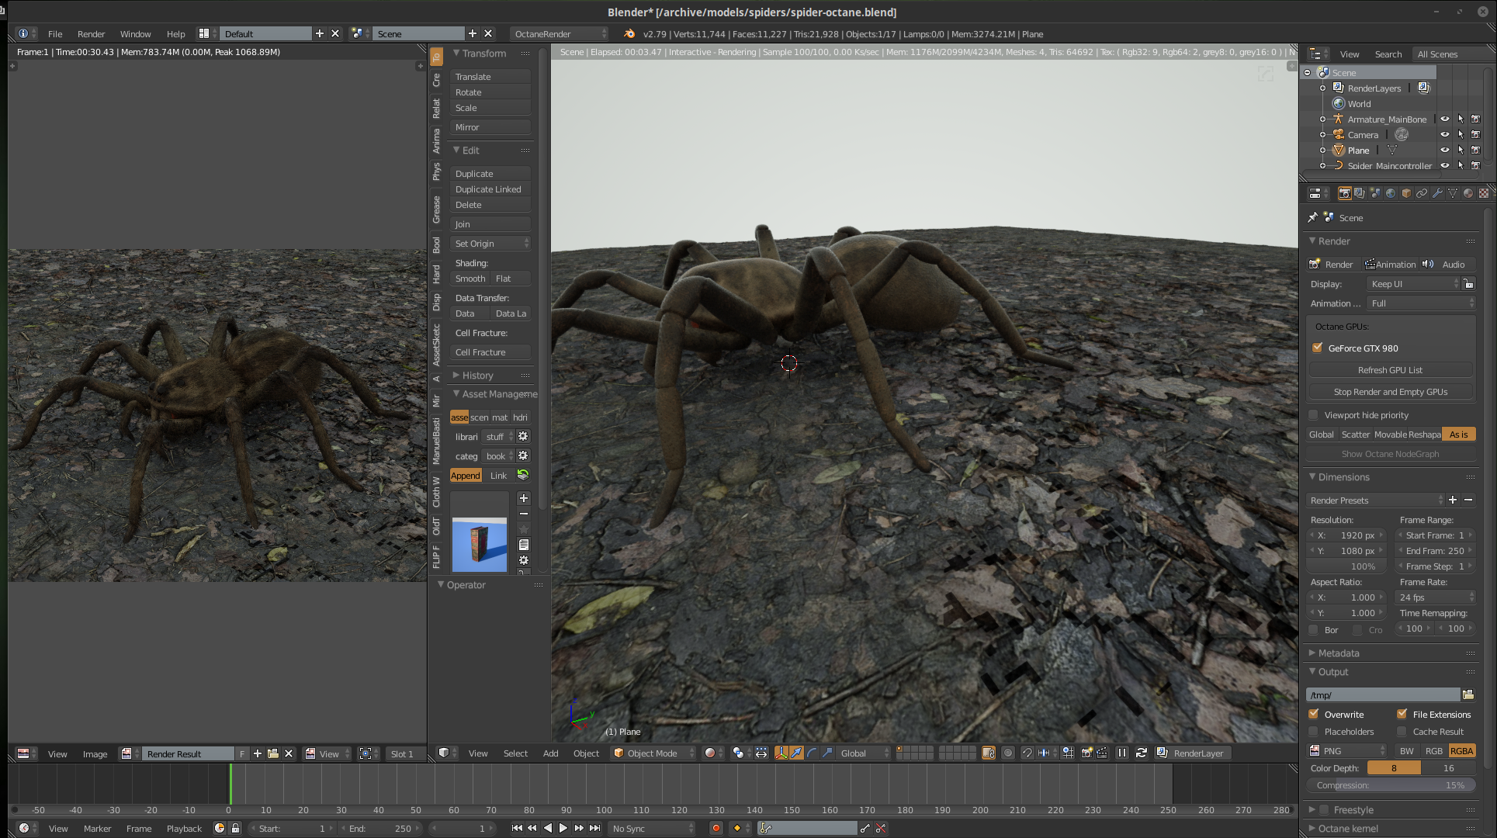This screenshot has width=1497, height=838.
Task: Uncheck the Overwrite output option
Action: click(x=1314, y=715)
